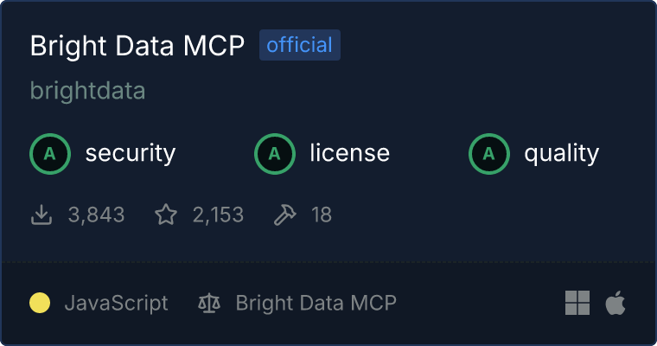This screenshot has height=346, width=657.
Task: Open the Bright Data MCP title
Action: tap(137, 46)
